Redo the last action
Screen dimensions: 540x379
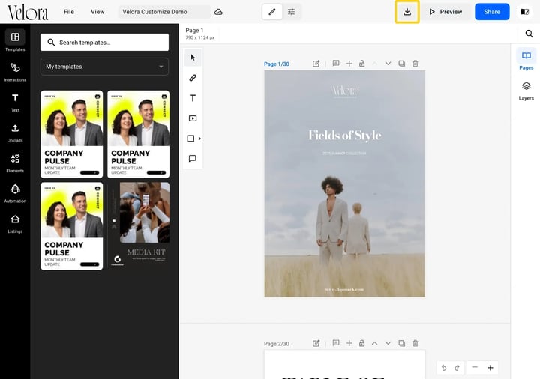pyautogui.click(x=457, y=368)
